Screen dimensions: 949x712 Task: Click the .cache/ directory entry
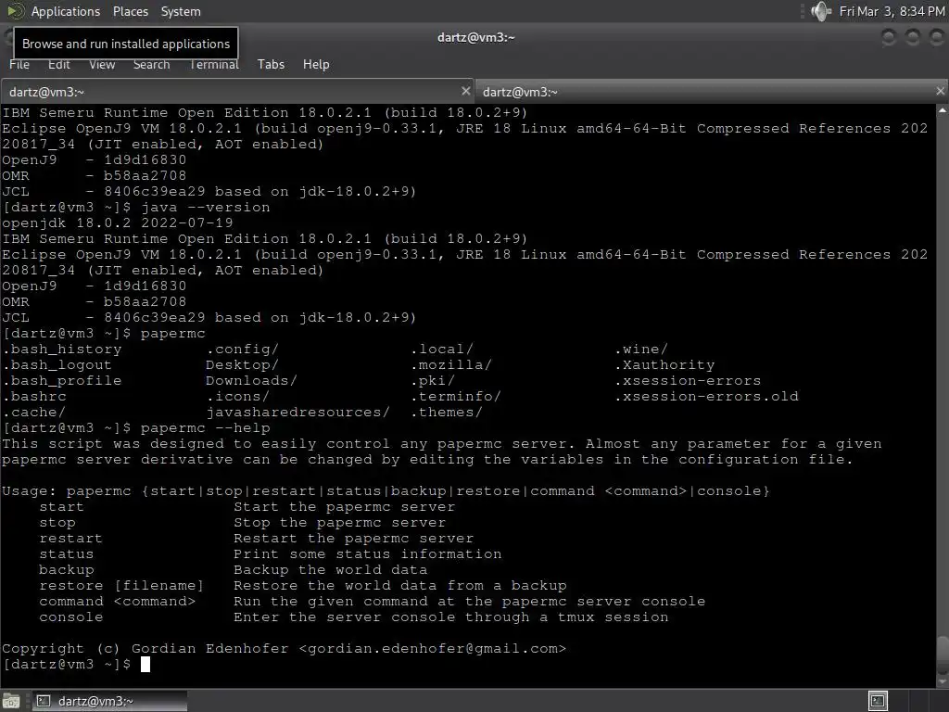34,413
